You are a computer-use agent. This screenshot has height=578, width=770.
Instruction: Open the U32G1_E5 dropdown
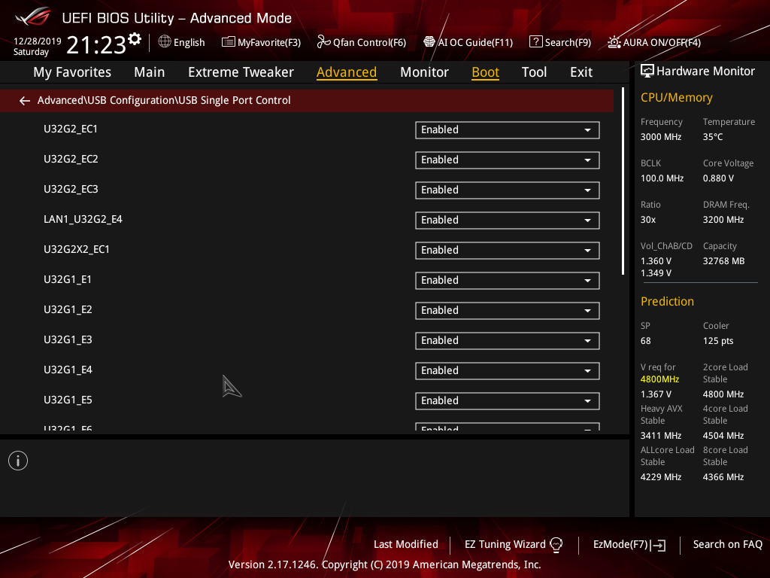click(508, 401)
